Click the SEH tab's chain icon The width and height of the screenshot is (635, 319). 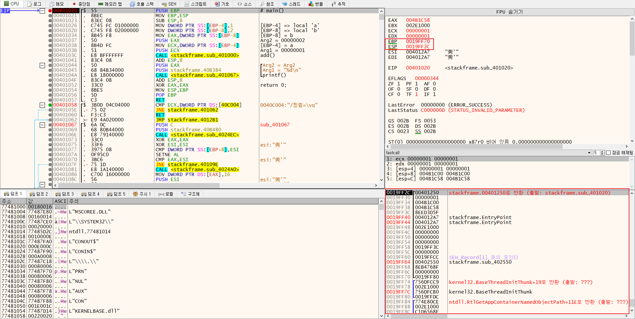tap(164, 4)
